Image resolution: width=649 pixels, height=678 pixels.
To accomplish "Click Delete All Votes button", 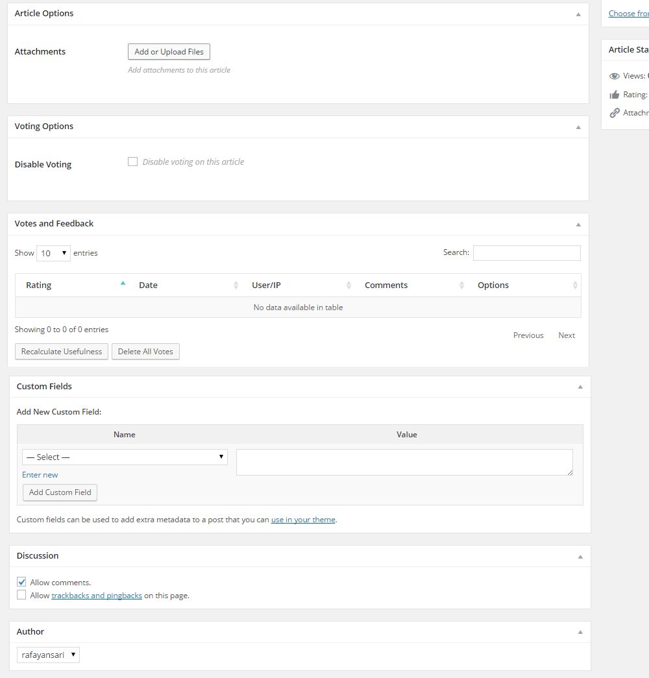I will click(145, 352).
